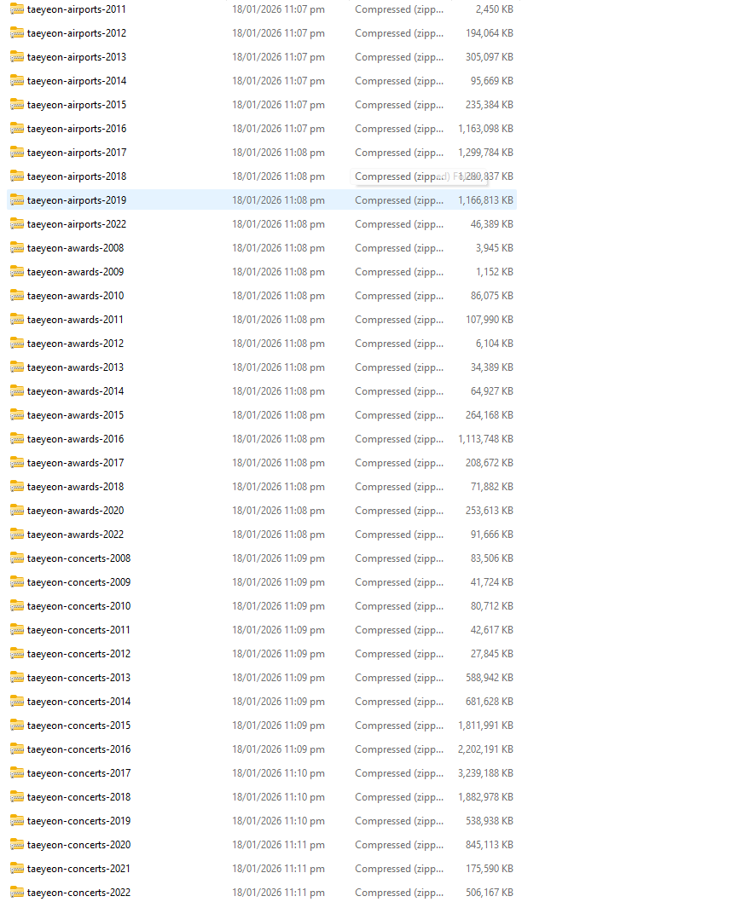Click the date cell of taeyeon-concerts-2017
Viewport: 748px width, 902px height.
point(279,773)
